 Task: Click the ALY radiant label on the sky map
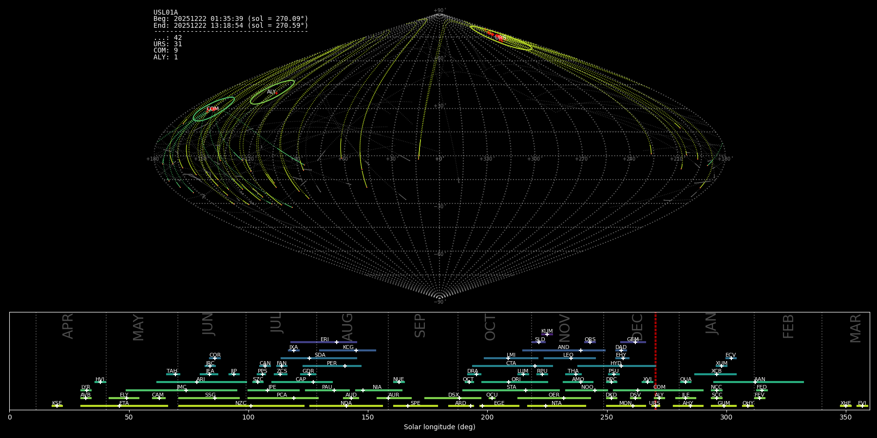[x=271, y=92]
